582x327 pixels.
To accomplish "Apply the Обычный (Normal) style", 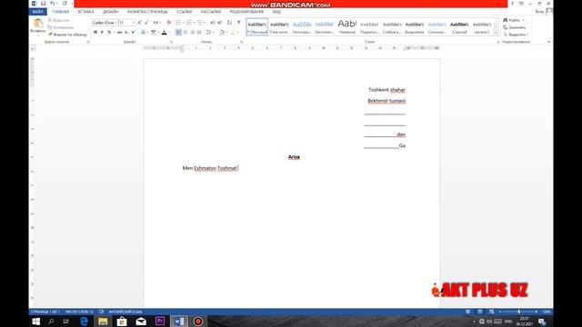I will [256, 26].
